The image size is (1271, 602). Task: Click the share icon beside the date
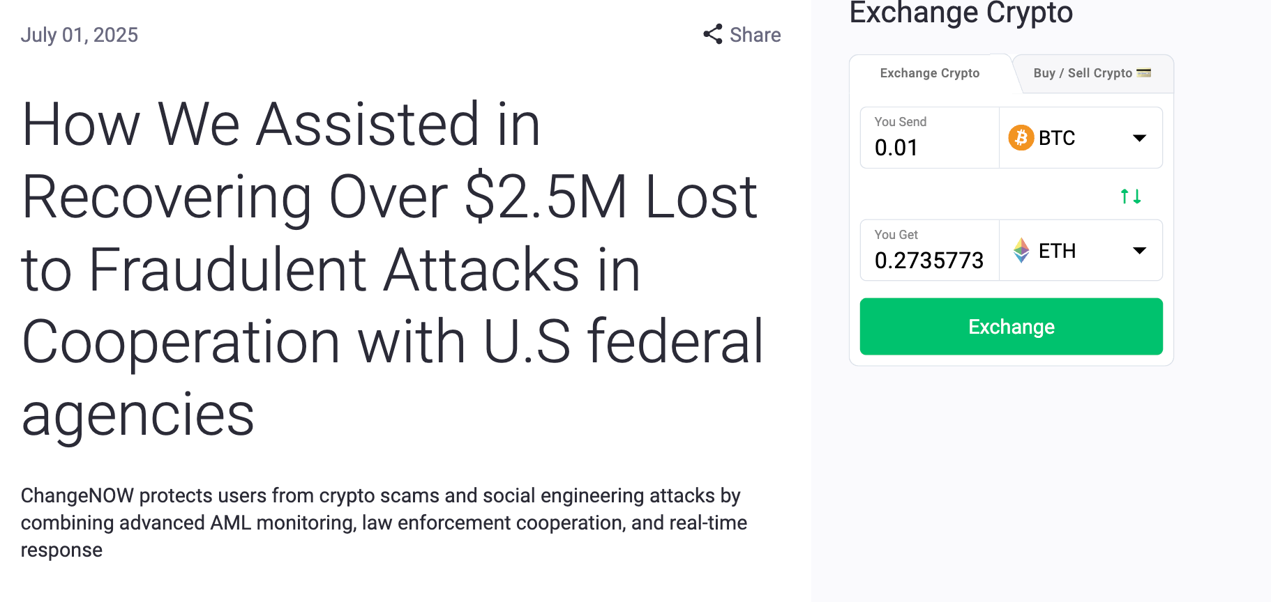point(712,34)
